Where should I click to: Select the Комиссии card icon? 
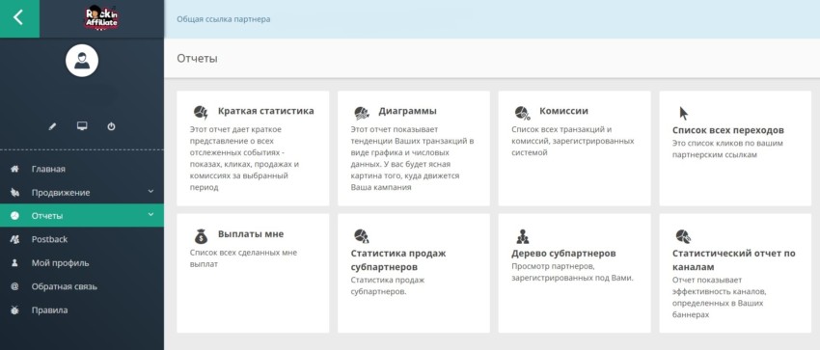pos(523,112)
